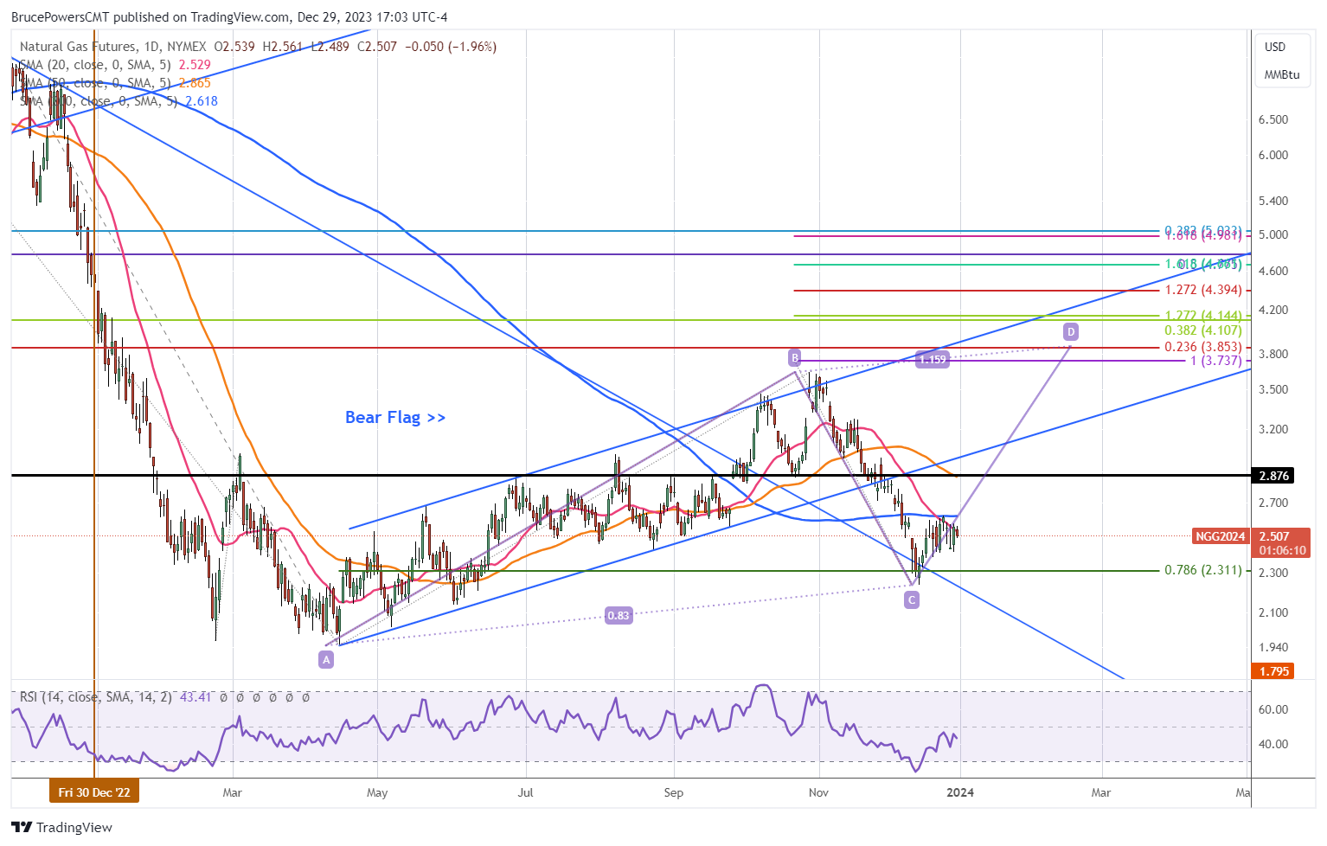Click the Natural Gas Futures chart title
This screenshot has height=846, width=1327.
78,47
